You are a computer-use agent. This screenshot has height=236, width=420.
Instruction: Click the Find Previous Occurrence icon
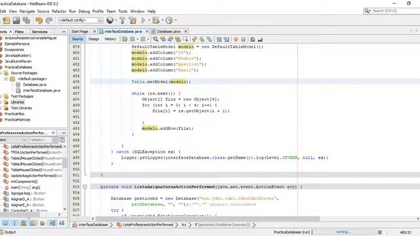tap(163, 39)
